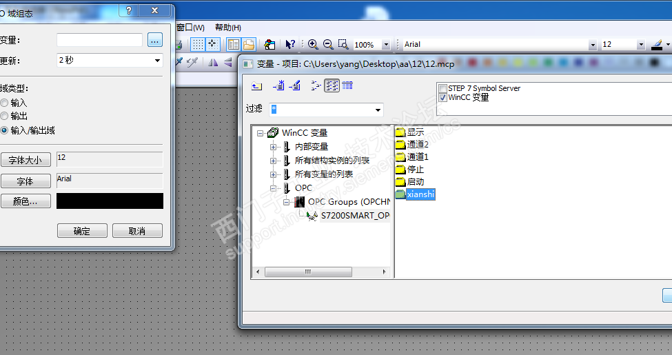Expand the 内部变量 tree node
Image resolution: width=672 pixels, height=355 pixels.
(273, 147)
